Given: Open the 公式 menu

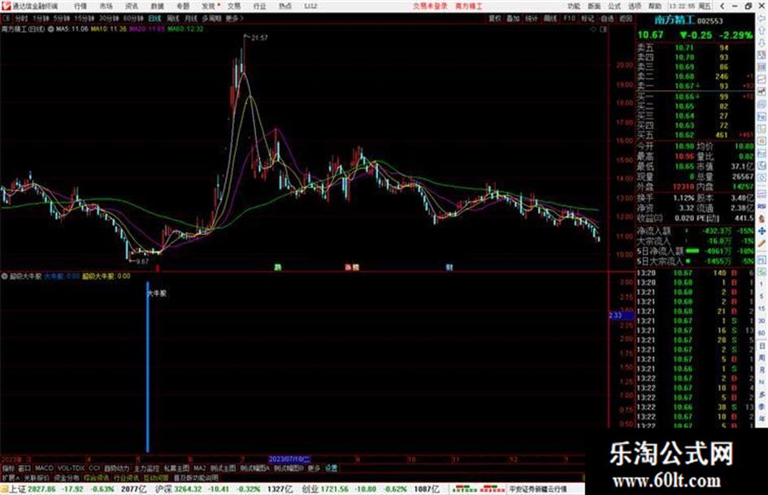Looking at the screenshot, I should [x=614, y=7].
